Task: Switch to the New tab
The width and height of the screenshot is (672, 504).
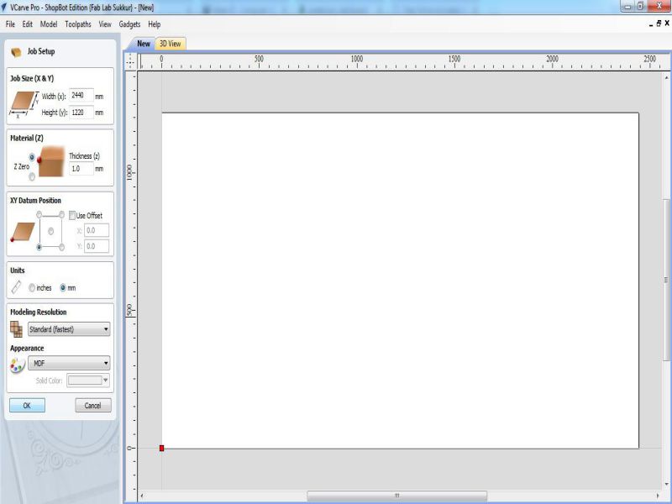Action: 144,44
